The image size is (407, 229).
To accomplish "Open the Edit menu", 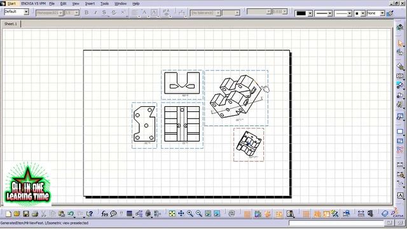I will pyautogui.click(x=63, y=4).
